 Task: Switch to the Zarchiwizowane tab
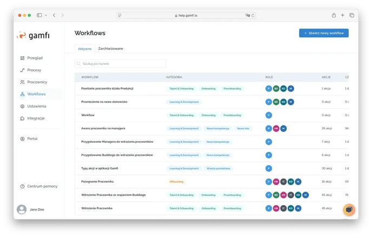[x=110, y=49]
